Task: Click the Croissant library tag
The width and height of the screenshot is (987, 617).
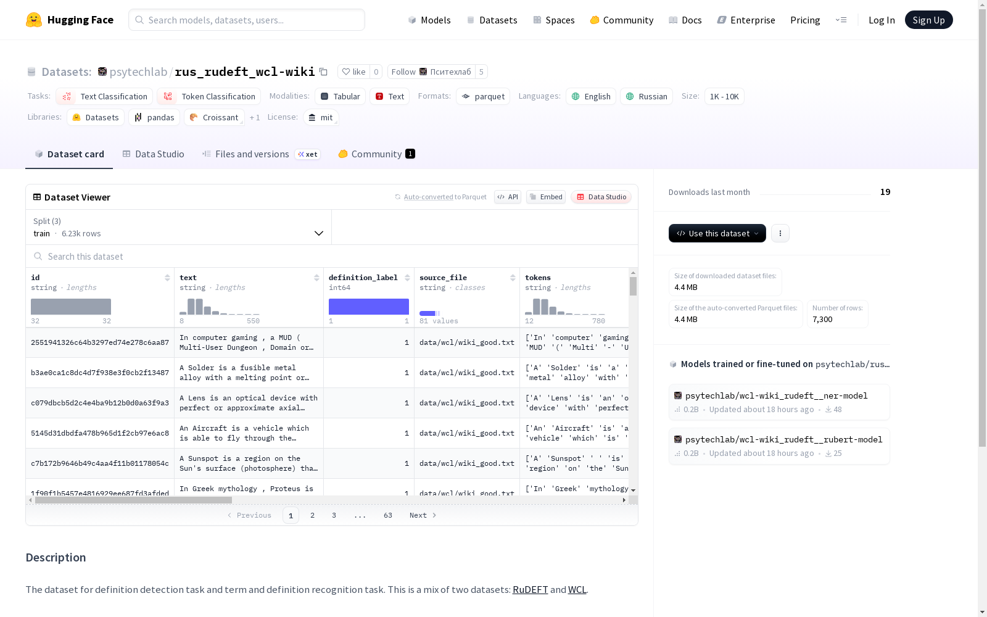Action: (x=214, y=117)
